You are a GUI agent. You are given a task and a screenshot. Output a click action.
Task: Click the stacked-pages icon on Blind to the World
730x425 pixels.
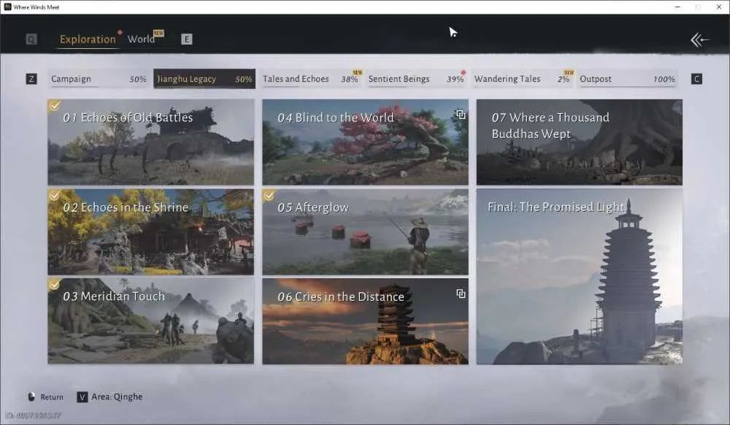(461, 115)
